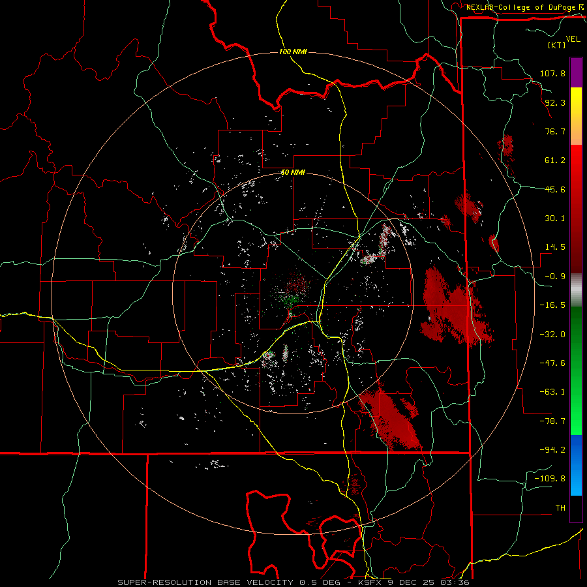Click the 45.6 velocity scale value
The width and height of the screenshot is (587, 587).
coord(555,189)
